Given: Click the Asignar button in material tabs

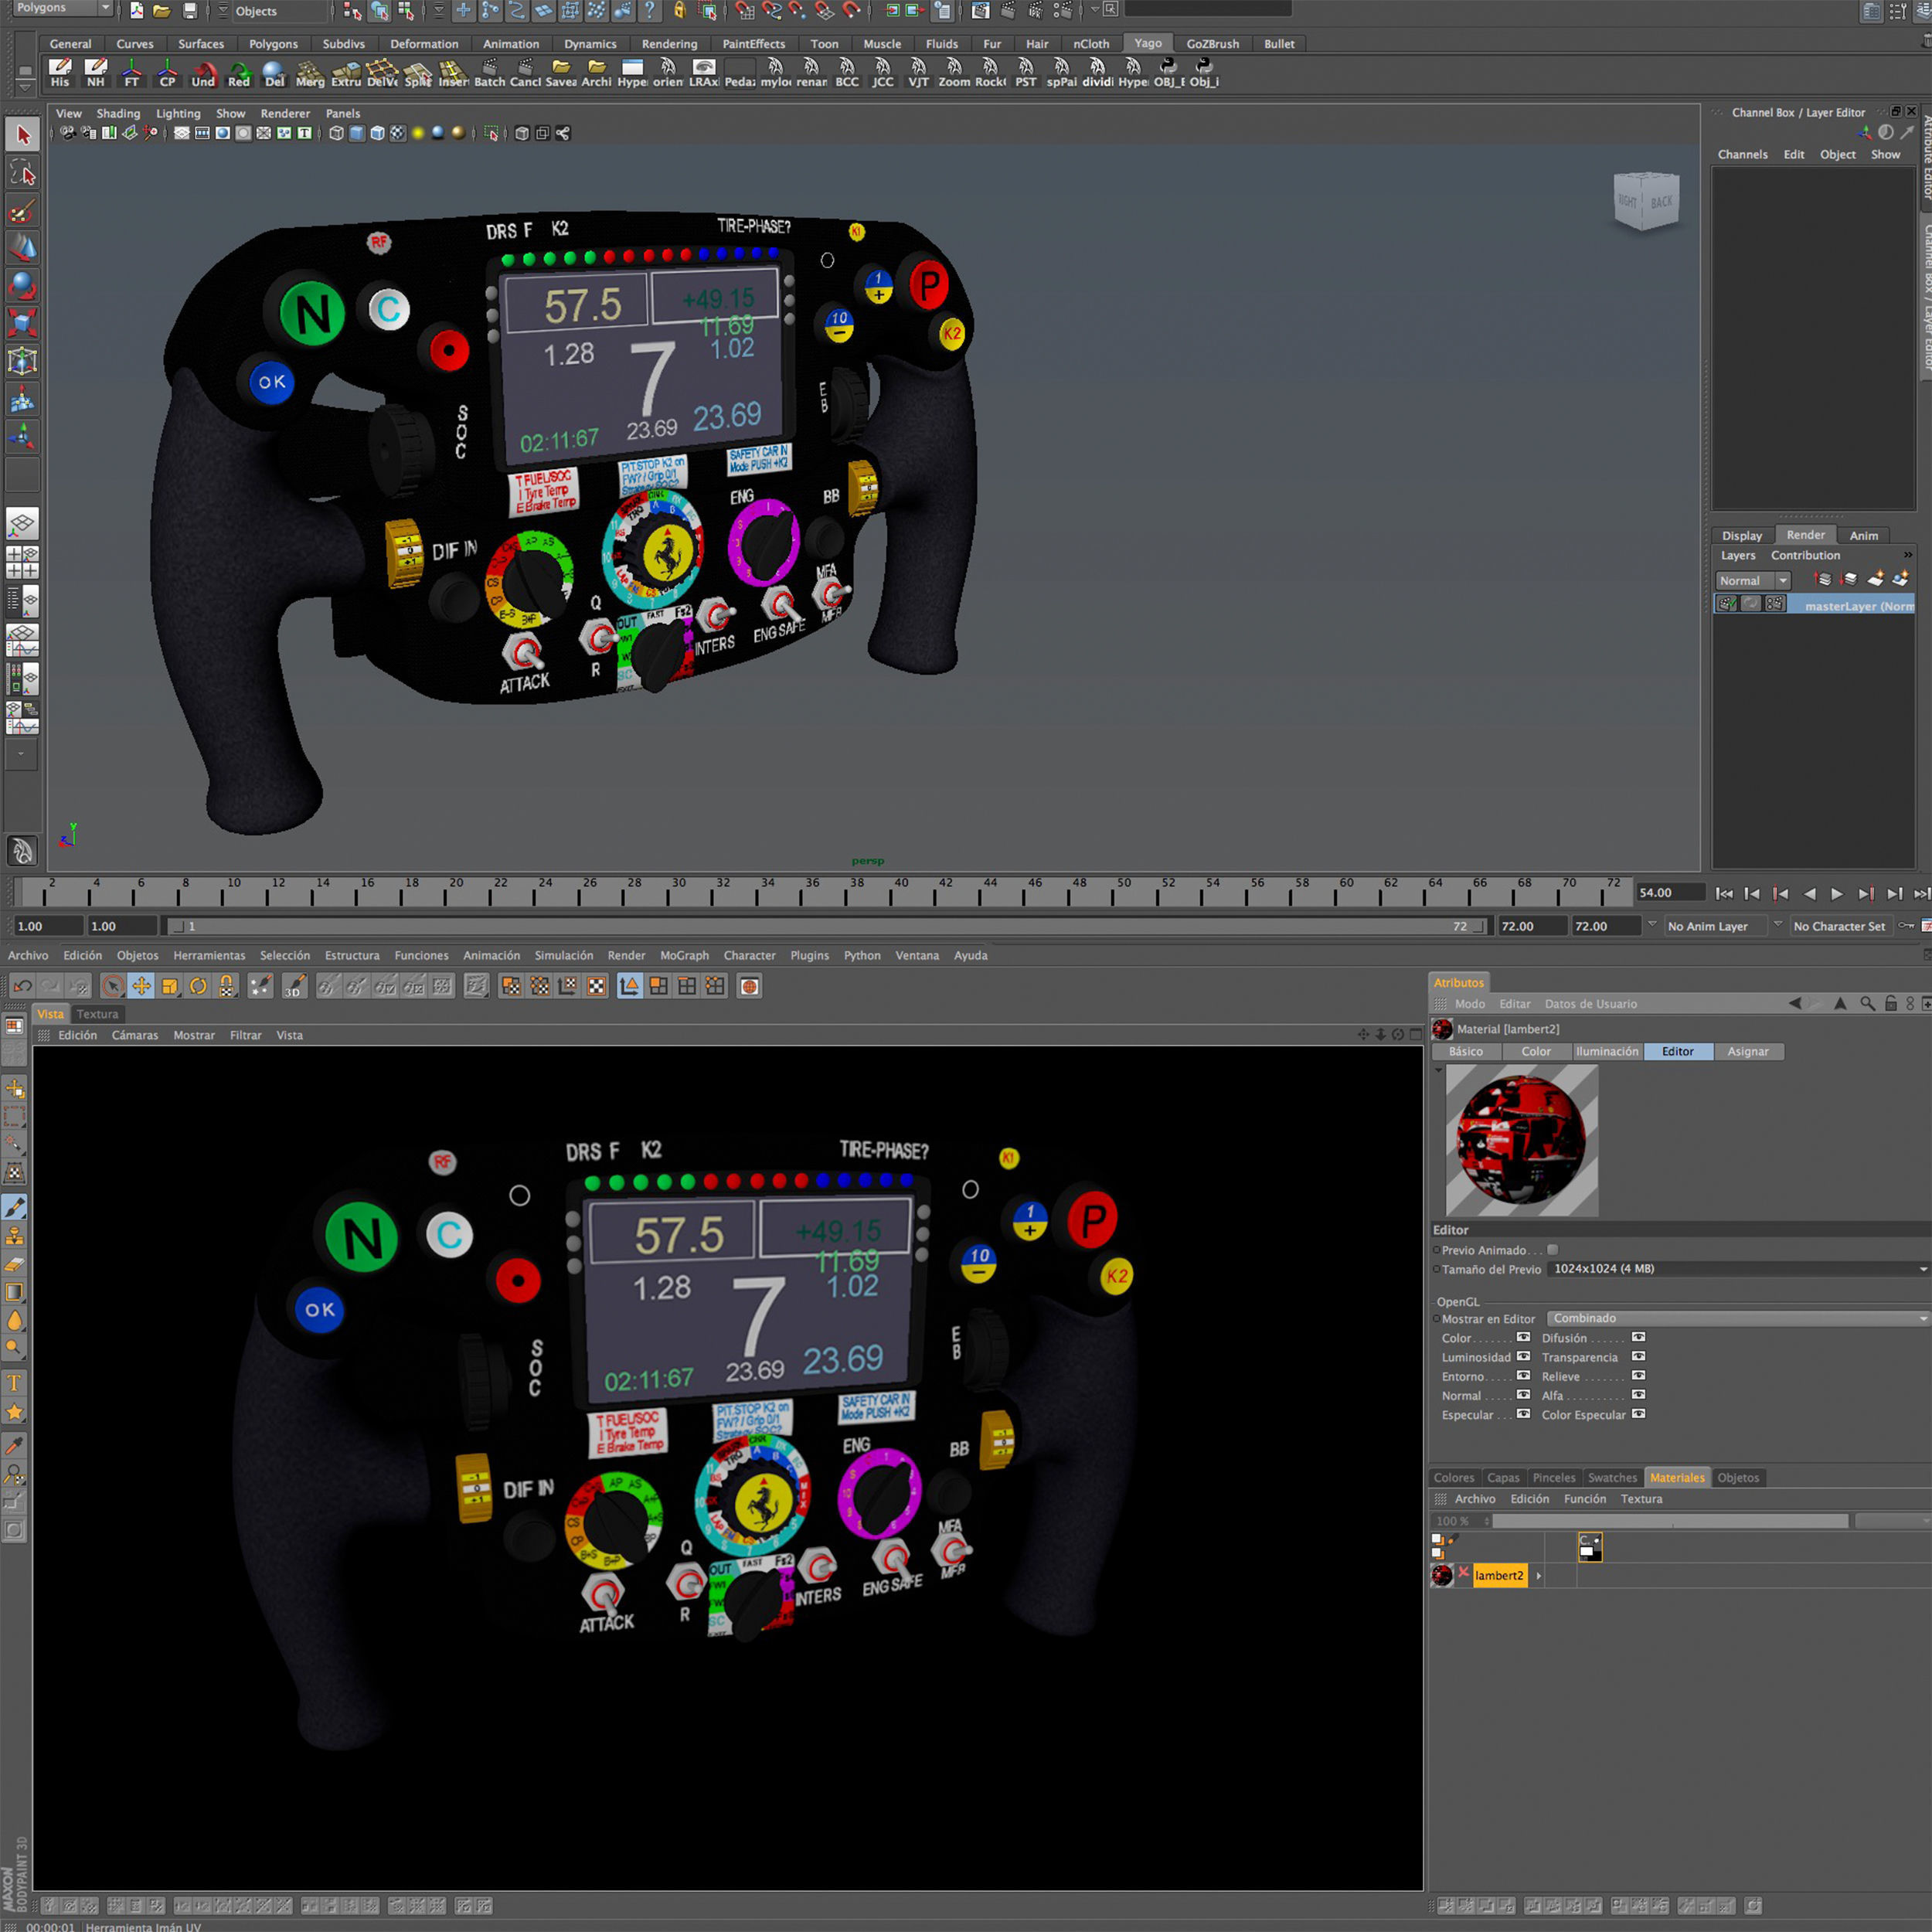Looking at the screenshot, I should pyautogui.click(x=1747, y=1051).
